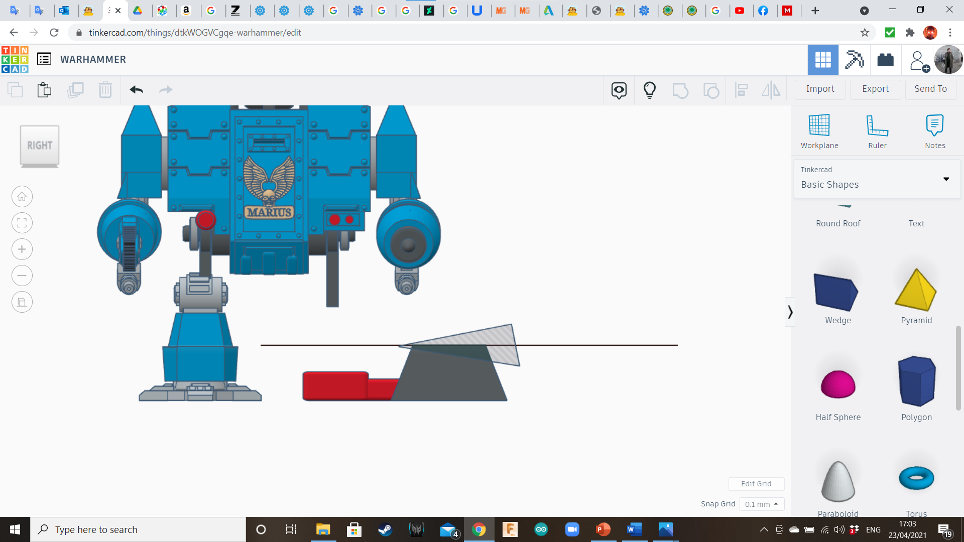
Task: Pick the yellow Pyramid shape
Action: pos(916,291)
